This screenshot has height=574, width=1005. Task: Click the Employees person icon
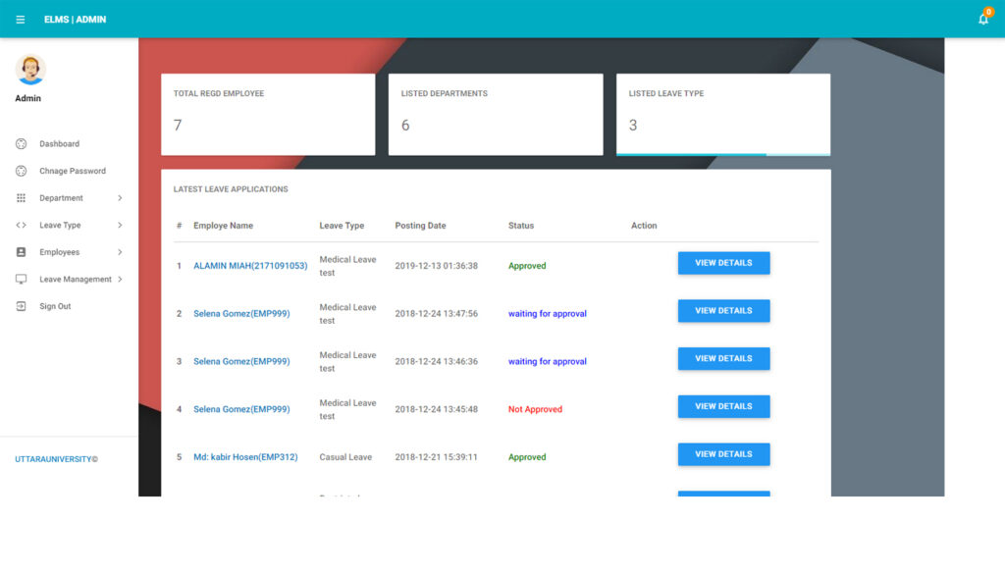pyautogui.click(x=22, y=252)
